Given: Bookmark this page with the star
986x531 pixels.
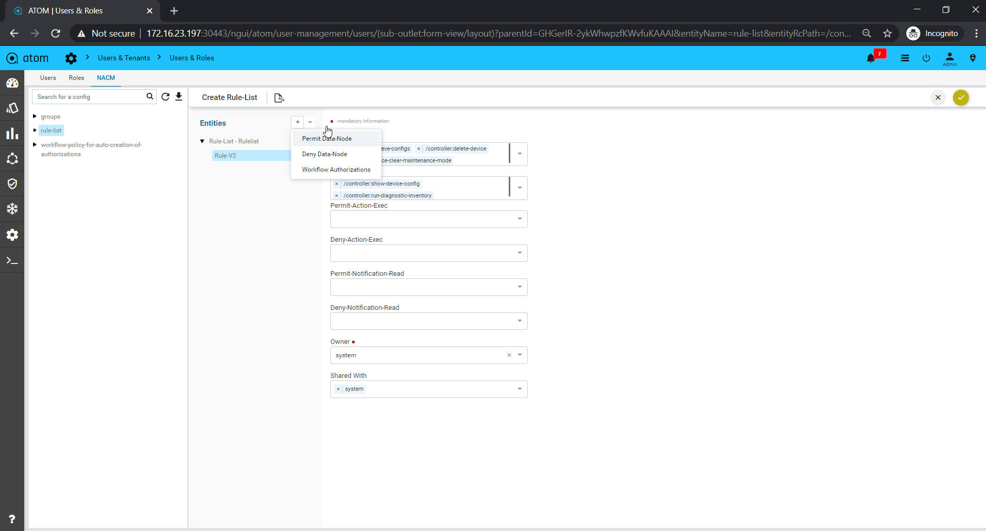Looking at the screenshot, I should click(887, 34).
